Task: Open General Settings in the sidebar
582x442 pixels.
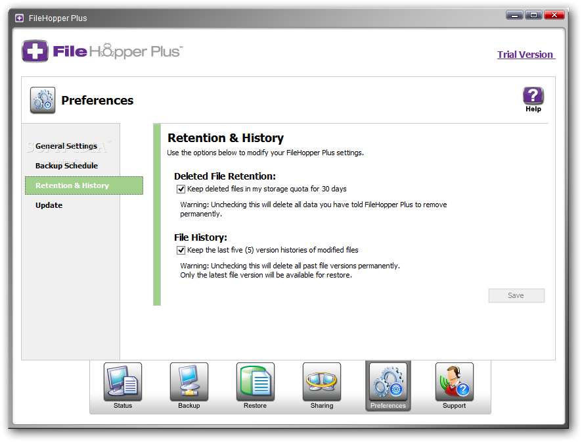Action: click(66, 146)
